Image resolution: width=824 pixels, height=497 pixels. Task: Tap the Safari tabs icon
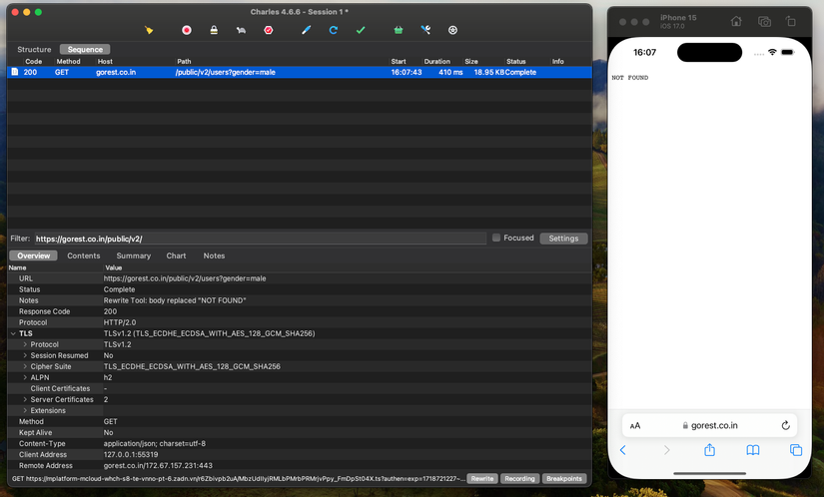pos(796,450)
